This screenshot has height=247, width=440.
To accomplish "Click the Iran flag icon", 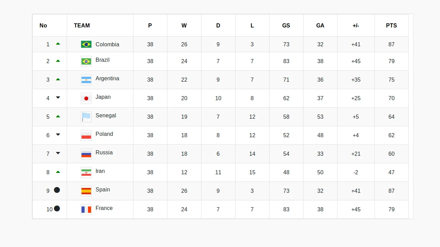I will click(86, 172).
